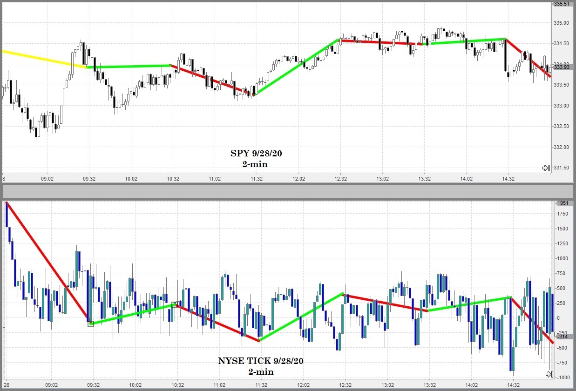
Task: Click 335.00 level on SPY price axis
Action: 562,23
